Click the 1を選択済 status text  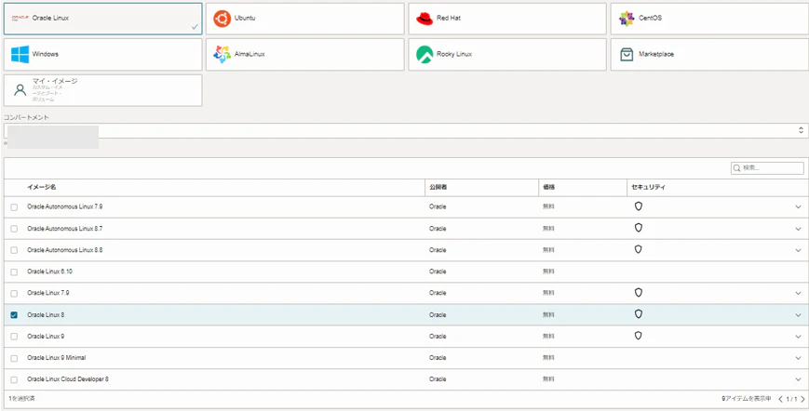point(21,399)
